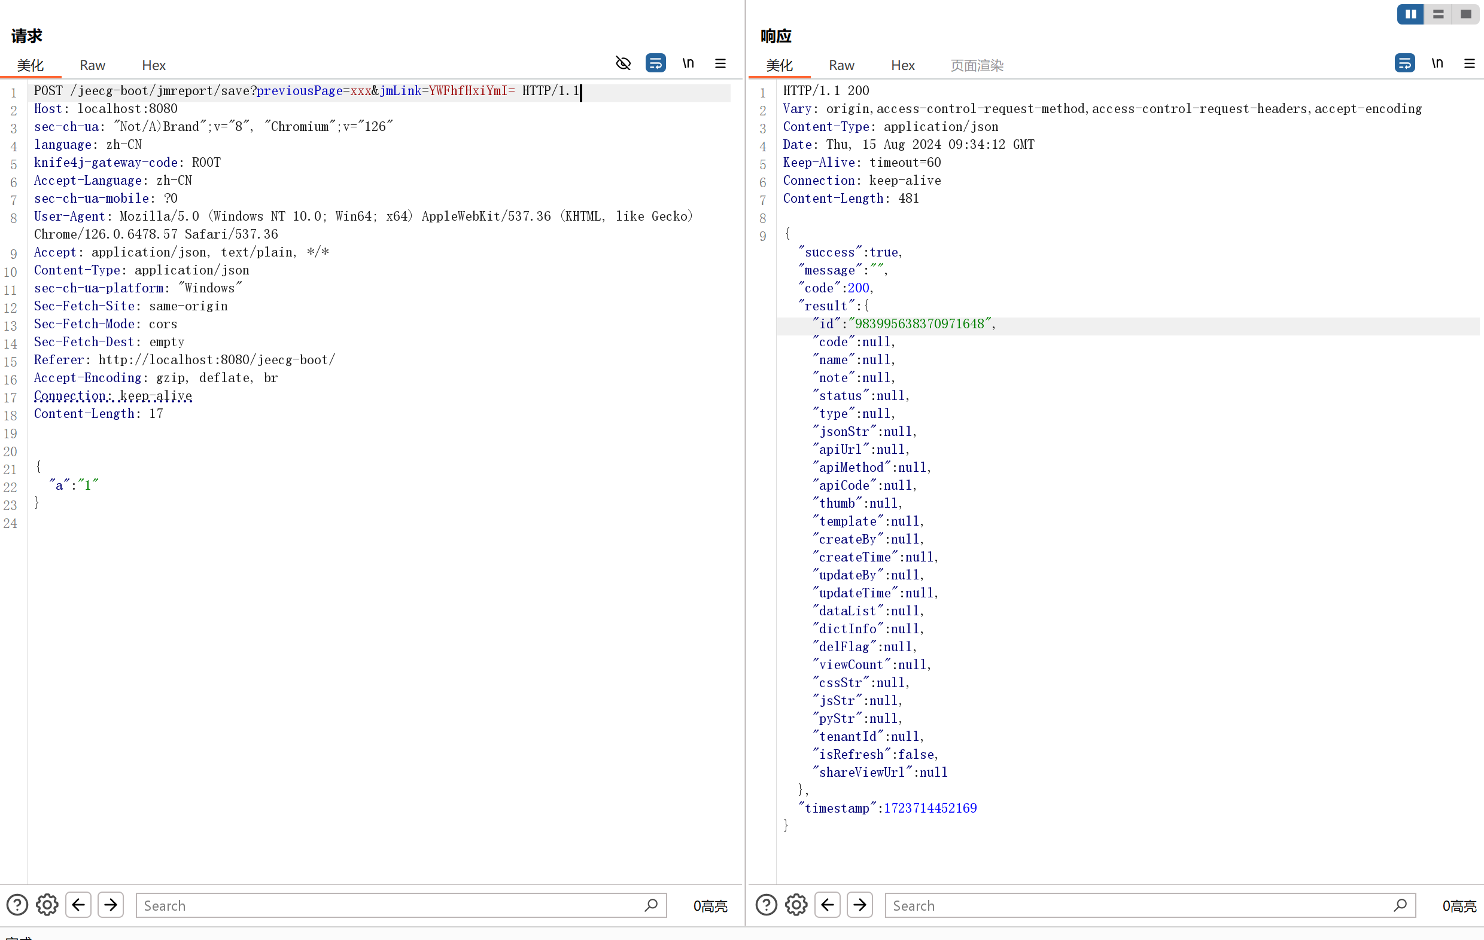
Task: Click the knife4j-gateway-code: ROOT header
Action: click(x=127, y=163)
